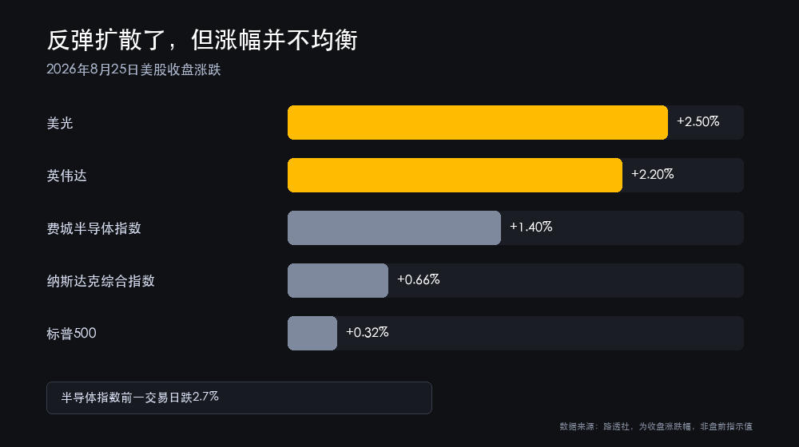Click the gray 标普500 bar

pos(312,334)
